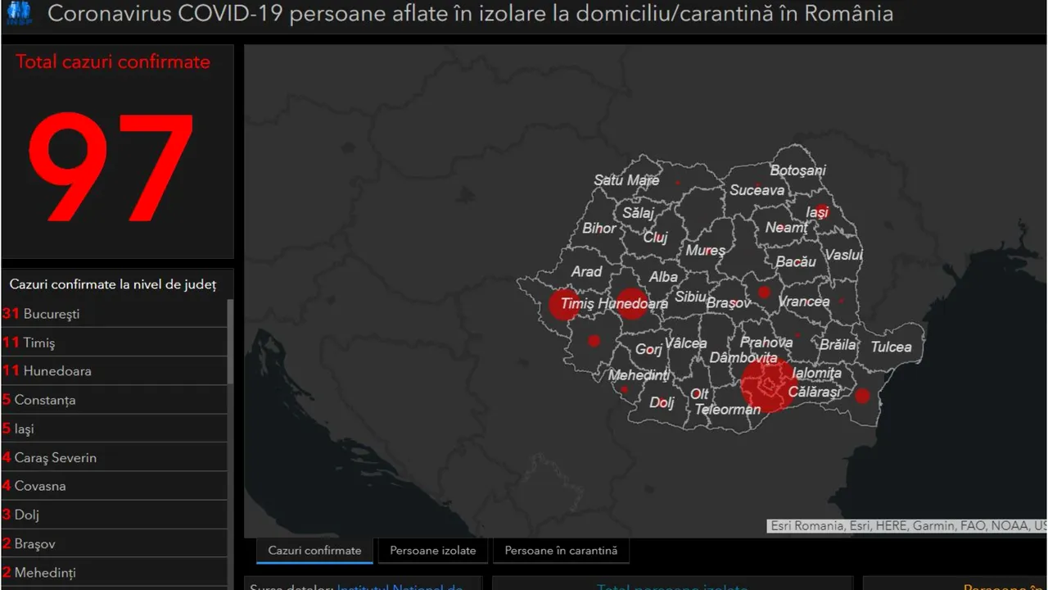Click the Botoșani label on the map
This screenshot has height=590, width=1048.
(x=797, y=170)
